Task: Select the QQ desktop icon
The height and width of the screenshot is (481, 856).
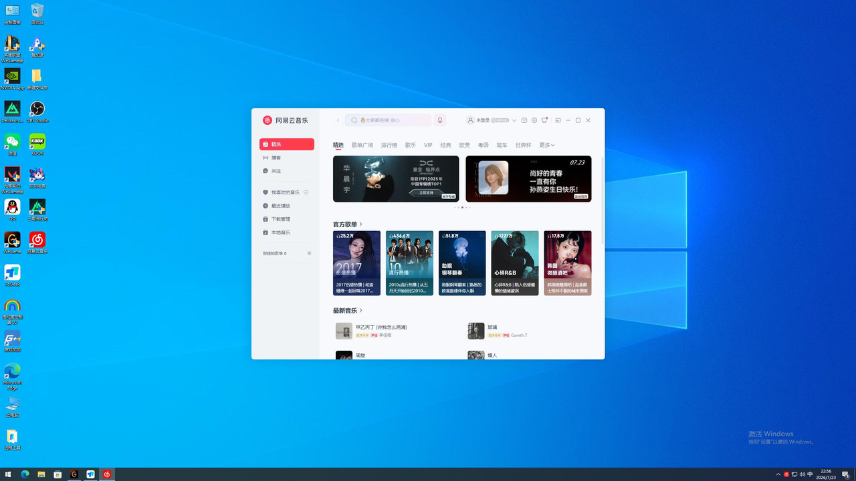Action: coord(12,210)
